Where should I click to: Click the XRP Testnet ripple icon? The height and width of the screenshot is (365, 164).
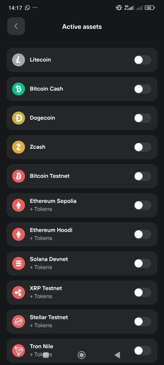point(18,292)
